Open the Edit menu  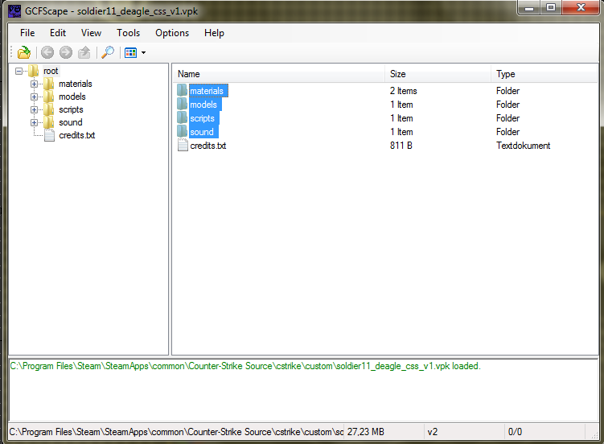click(x=58, y=33)
